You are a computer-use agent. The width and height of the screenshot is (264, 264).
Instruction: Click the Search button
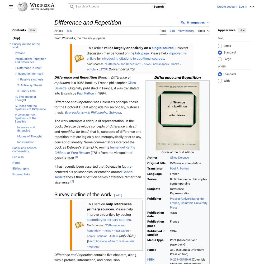pos(158,7)
